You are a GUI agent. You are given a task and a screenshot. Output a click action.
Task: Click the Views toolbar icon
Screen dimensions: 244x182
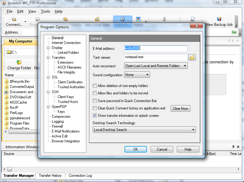tap(138, 19)
